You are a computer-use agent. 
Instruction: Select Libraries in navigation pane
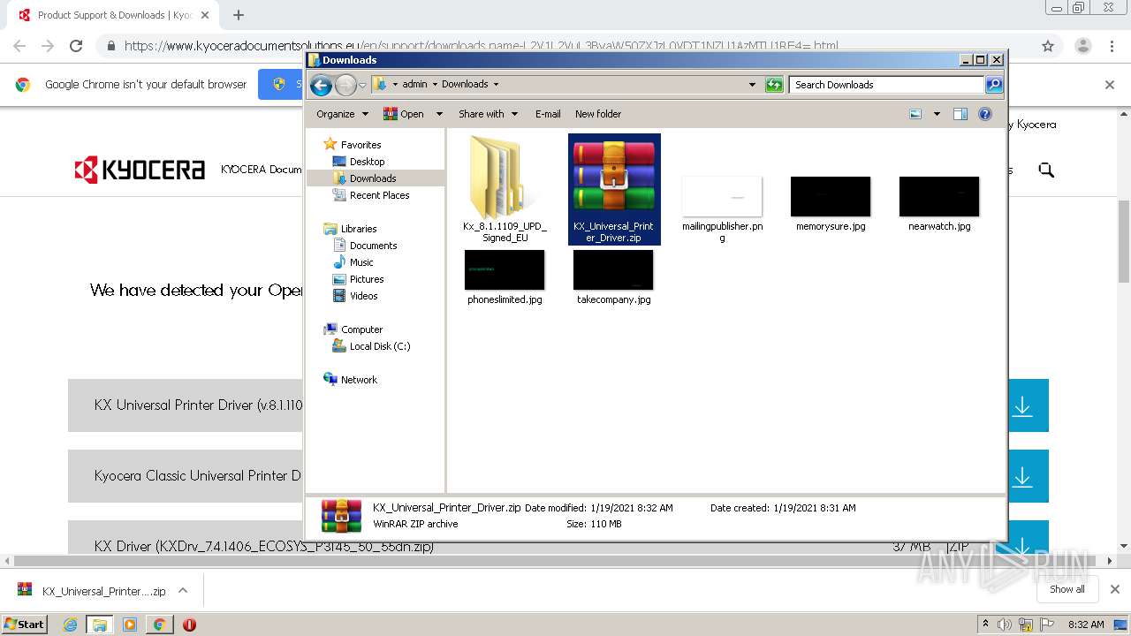tap(359, 229)
